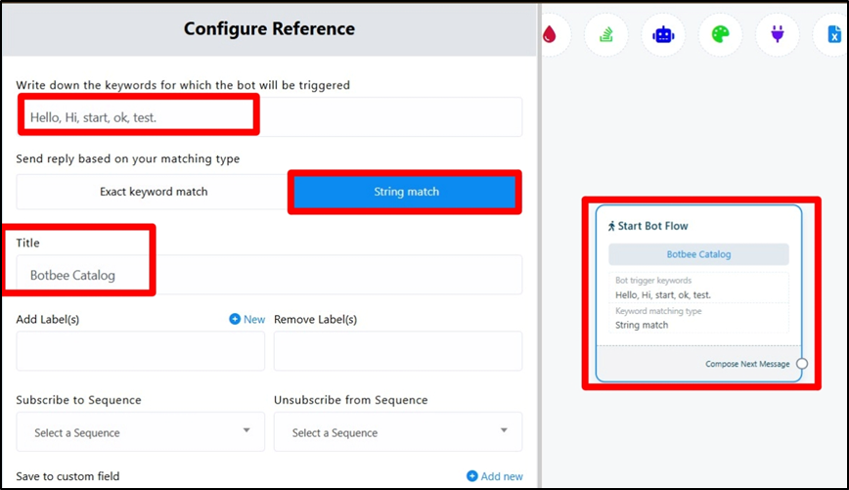Expand Subscribe to Sequence dropdown
The height and width of the screenshot is (490, 849).
pos(140,432)
